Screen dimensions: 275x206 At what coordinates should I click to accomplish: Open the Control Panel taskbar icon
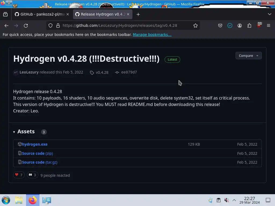coord(47,200)
